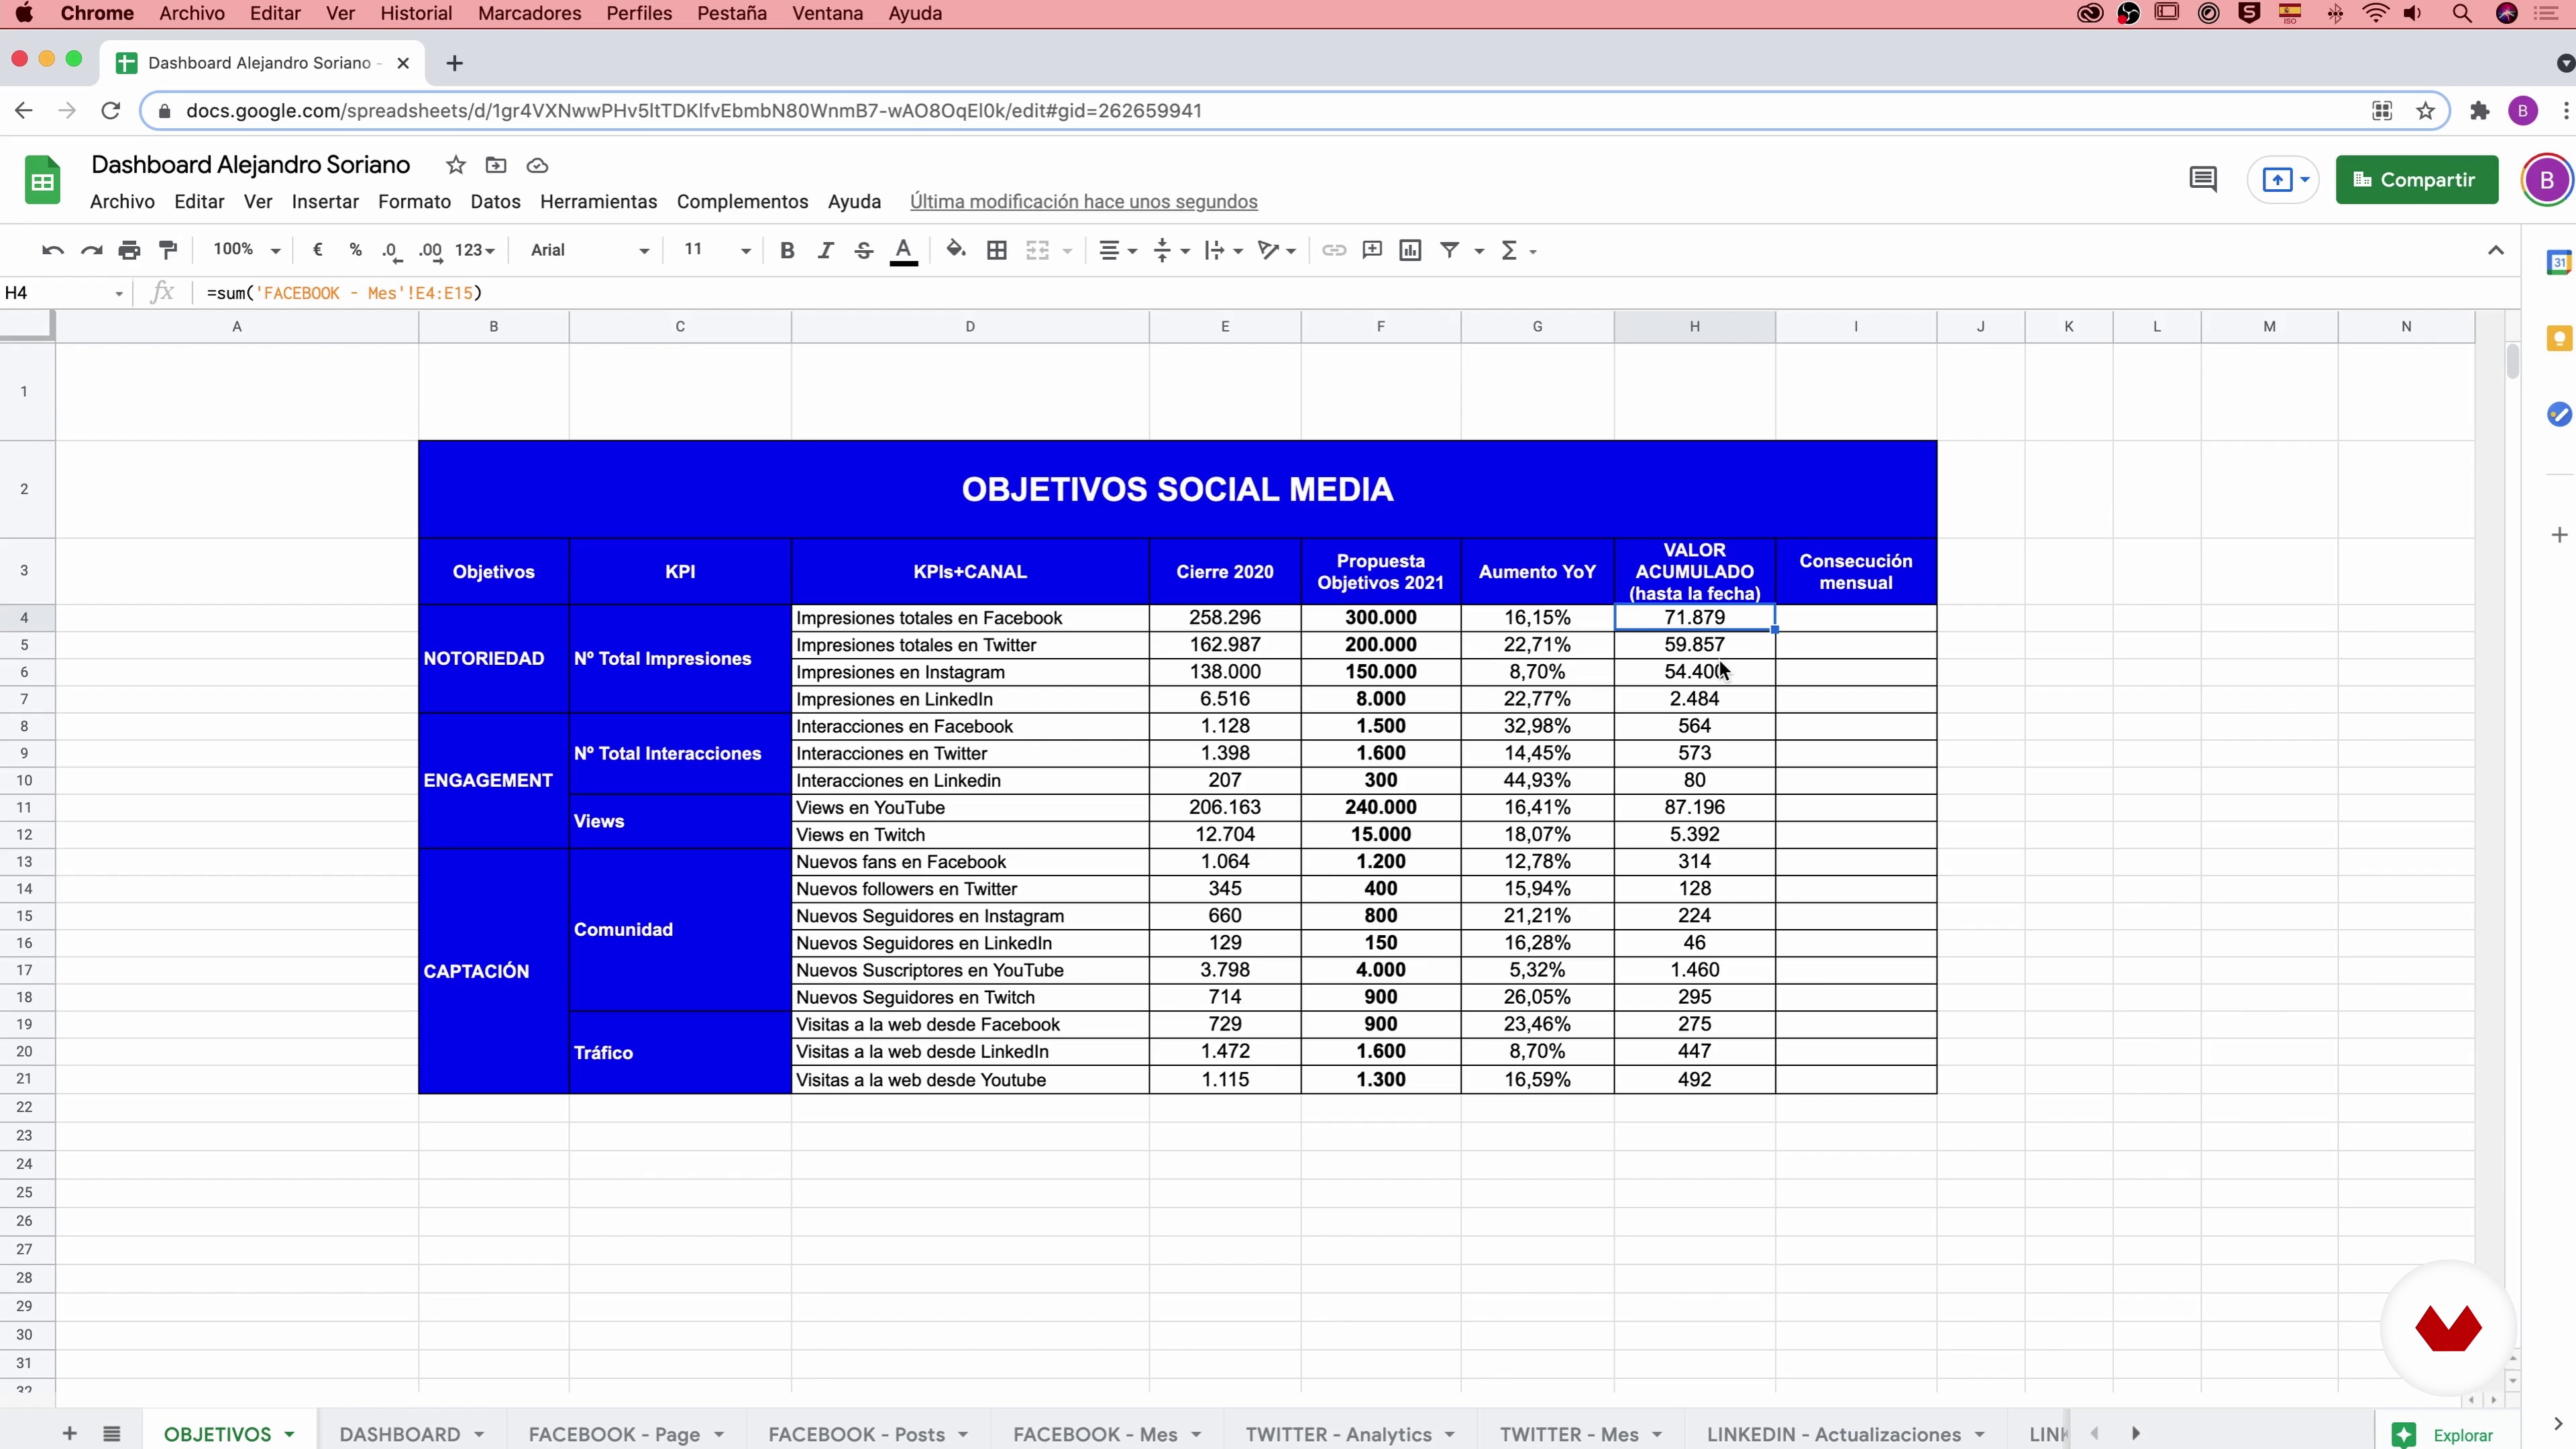The width and height of the screenshot is (2576, 1449).
Task: Open Última modificación history link
Action: pyautogui.click(x=1083, y=202)
